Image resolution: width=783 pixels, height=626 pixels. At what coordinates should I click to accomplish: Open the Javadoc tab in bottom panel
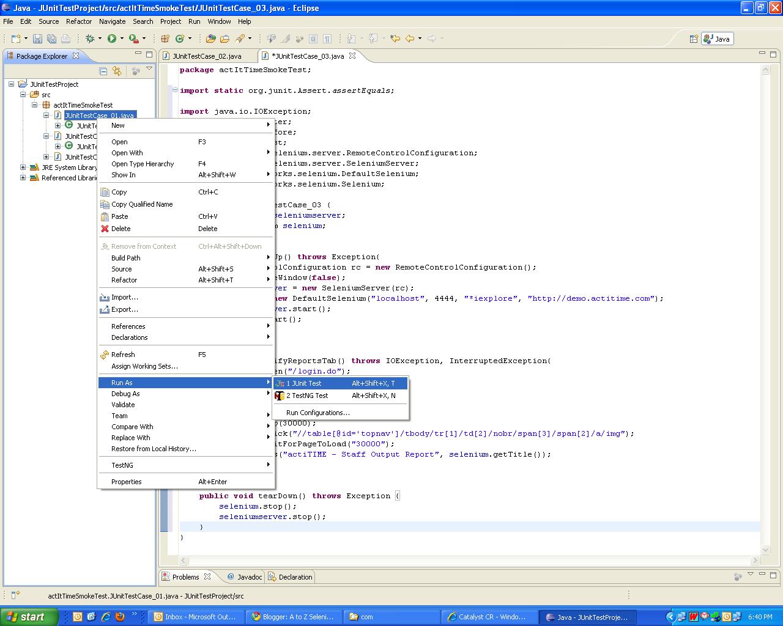click(245, 576)
